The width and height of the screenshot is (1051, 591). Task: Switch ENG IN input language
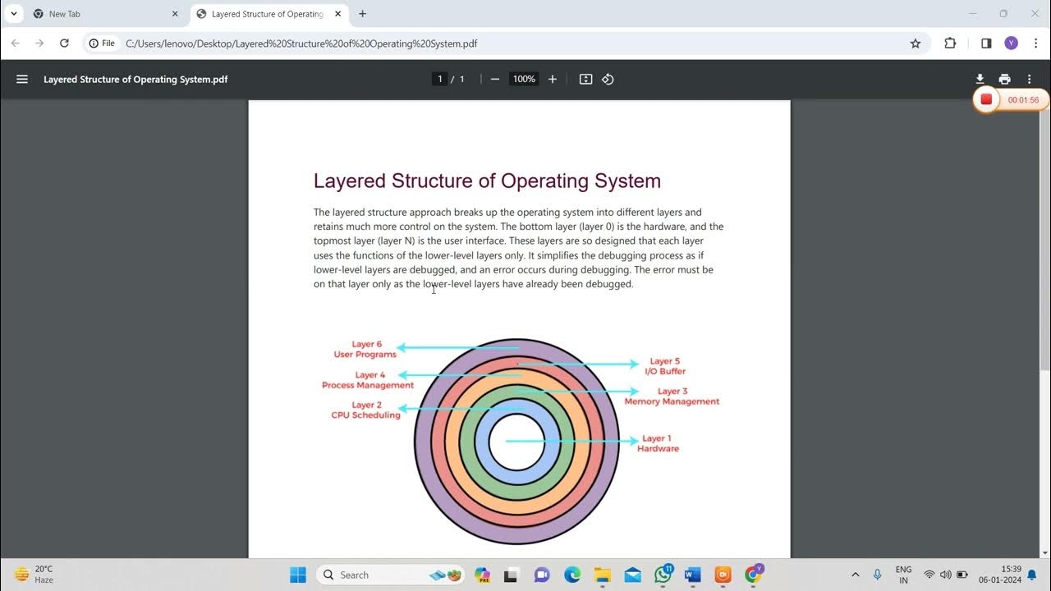[903, 575]
